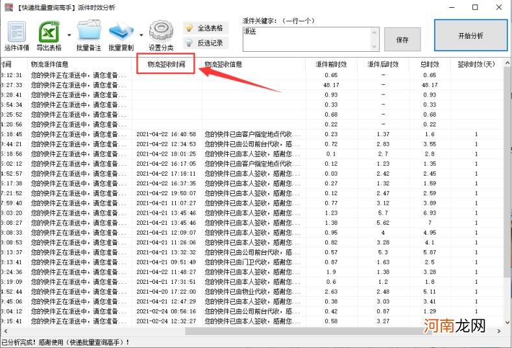Select 总时效 value 6.93

430,213
